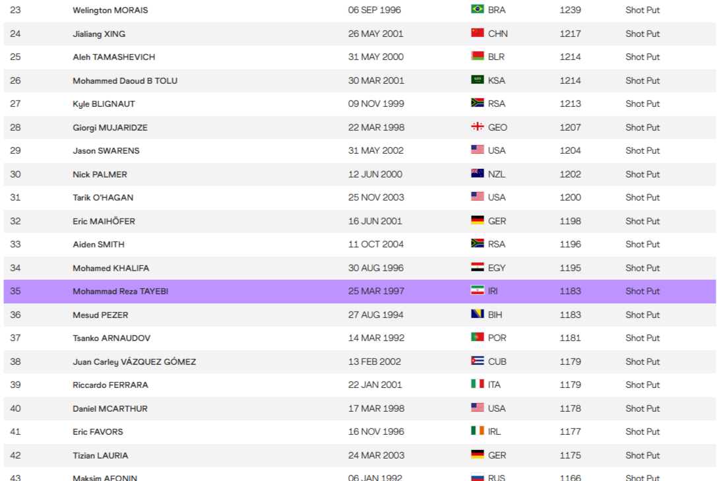The image size is (717, 481).
Task: Click Eric MAIHÖFER's name
Action: [x=104, y=221]
